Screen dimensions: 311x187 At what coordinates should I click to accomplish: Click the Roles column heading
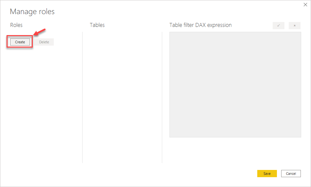point(16,25)
